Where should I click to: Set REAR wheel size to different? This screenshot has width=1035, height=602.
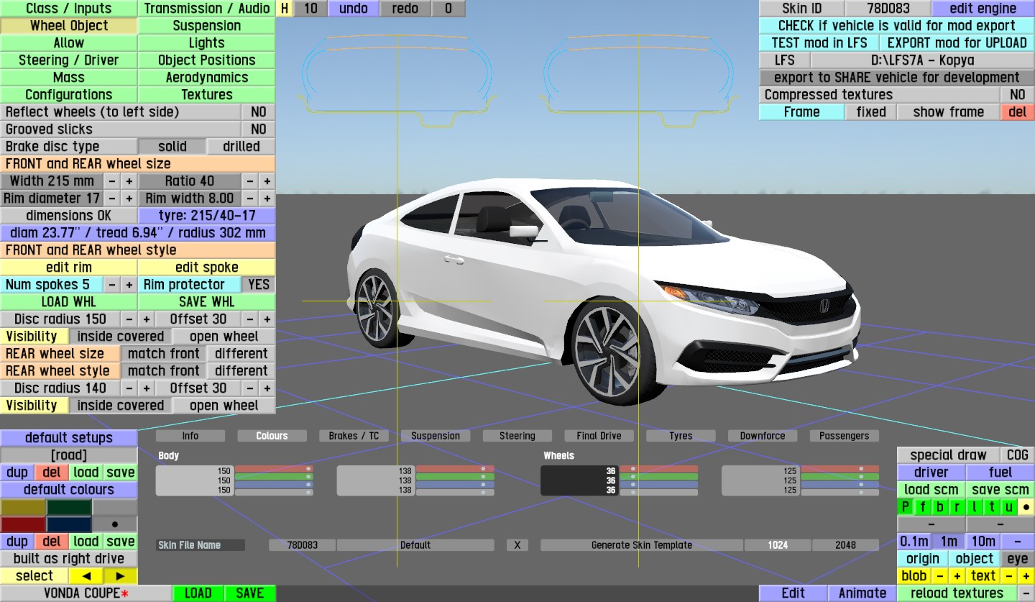241,354
